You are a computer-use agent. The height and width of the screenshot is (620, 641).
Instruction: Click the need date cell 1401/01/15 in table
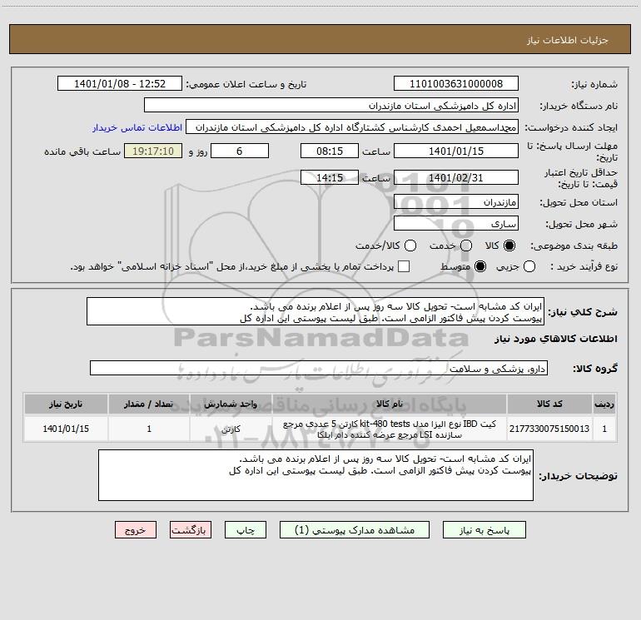tap(66, 429)
